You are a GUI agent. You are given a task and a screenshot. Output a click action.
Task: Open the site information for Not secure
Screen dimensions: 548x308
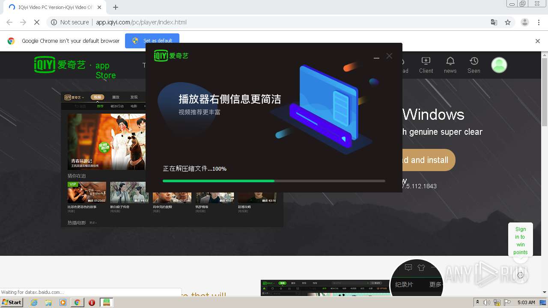[70, 22]
